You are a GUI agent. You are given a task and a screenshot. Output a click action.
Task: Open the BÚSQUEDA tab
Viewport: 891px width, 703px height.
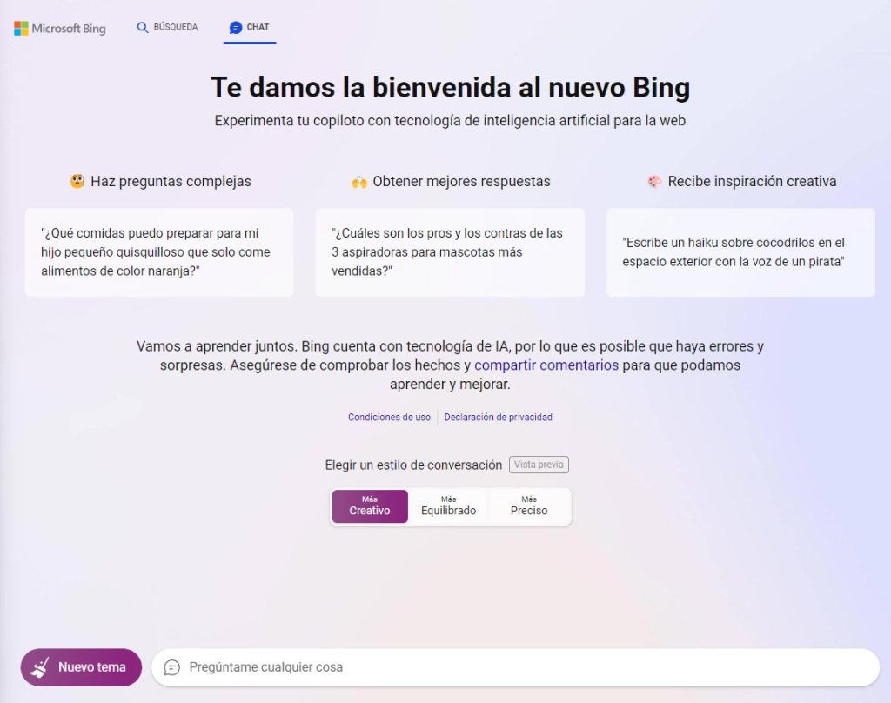pyautogui.click(x=168, y=27)
